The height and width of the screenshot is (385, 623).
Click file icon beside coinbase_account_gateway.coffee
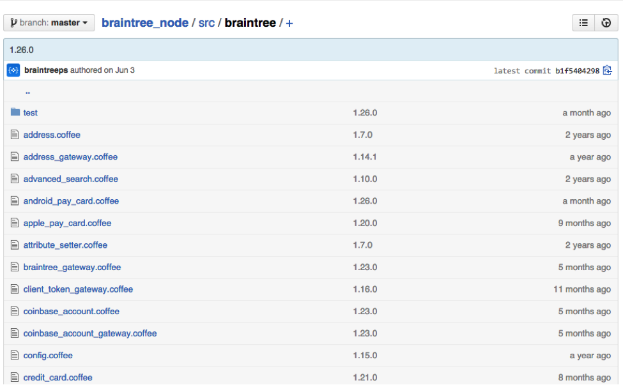[x=15, y=333]
